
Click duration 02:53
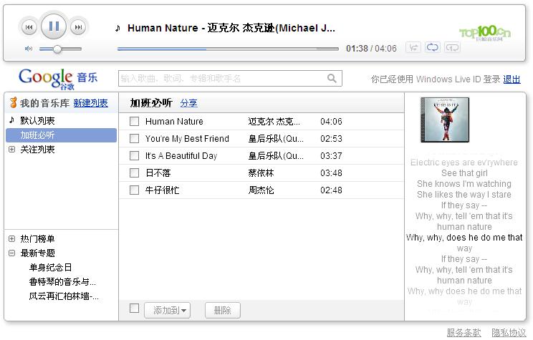point(331,139)
